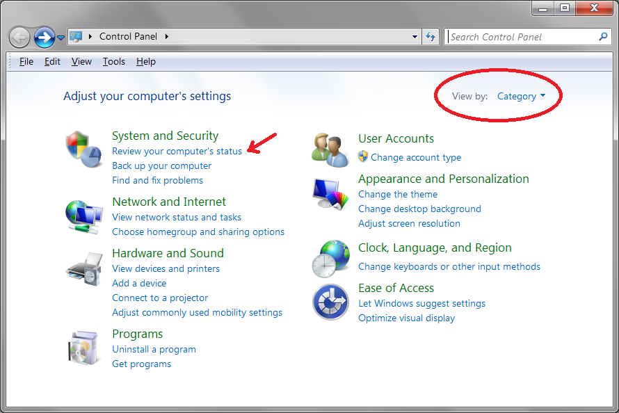Open the Edit menu

pos(52,62)
